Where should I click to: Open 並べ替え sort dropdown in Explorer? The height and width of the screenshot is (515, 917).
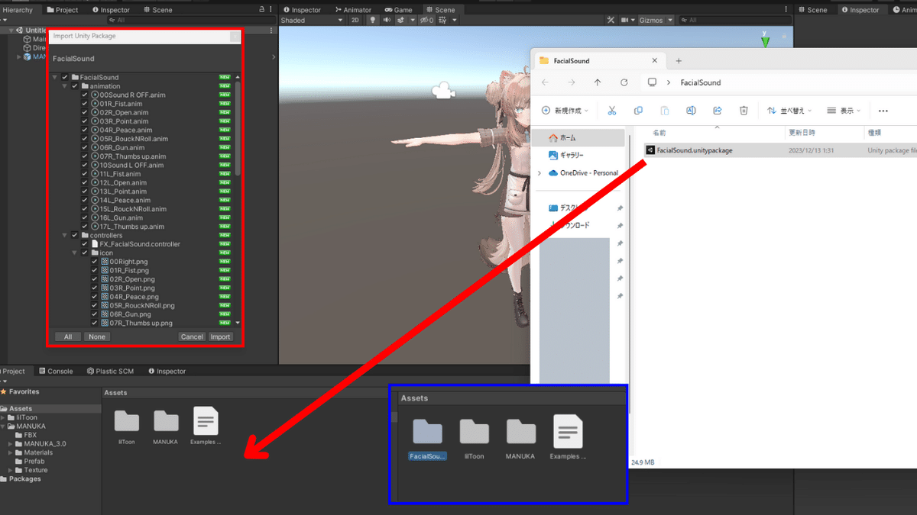point(790,111)
